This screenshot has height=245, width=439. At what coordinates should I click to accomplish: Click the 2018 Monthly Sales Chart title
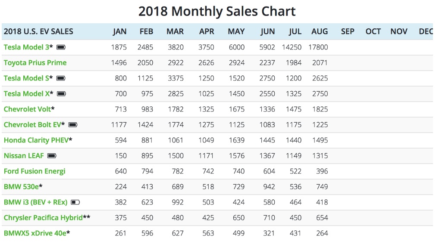(217, 11)
